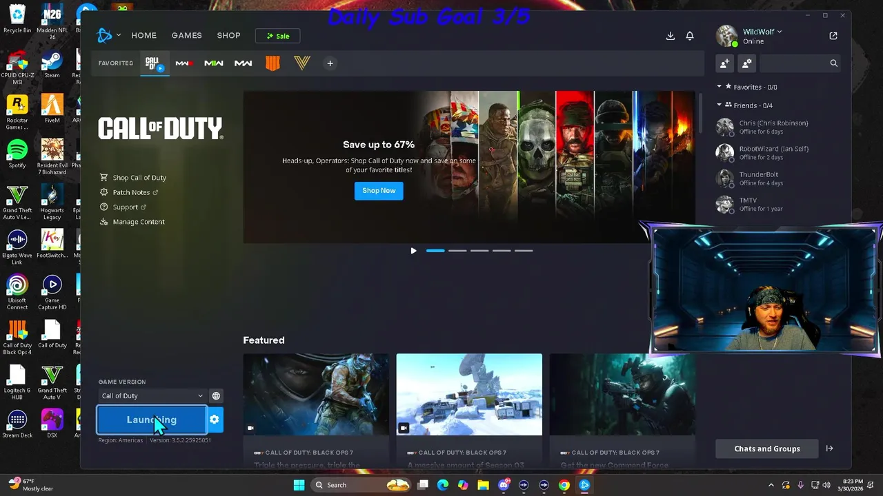Open Hogwarts Legacy desktop shortcut

(x=52, y=203)
